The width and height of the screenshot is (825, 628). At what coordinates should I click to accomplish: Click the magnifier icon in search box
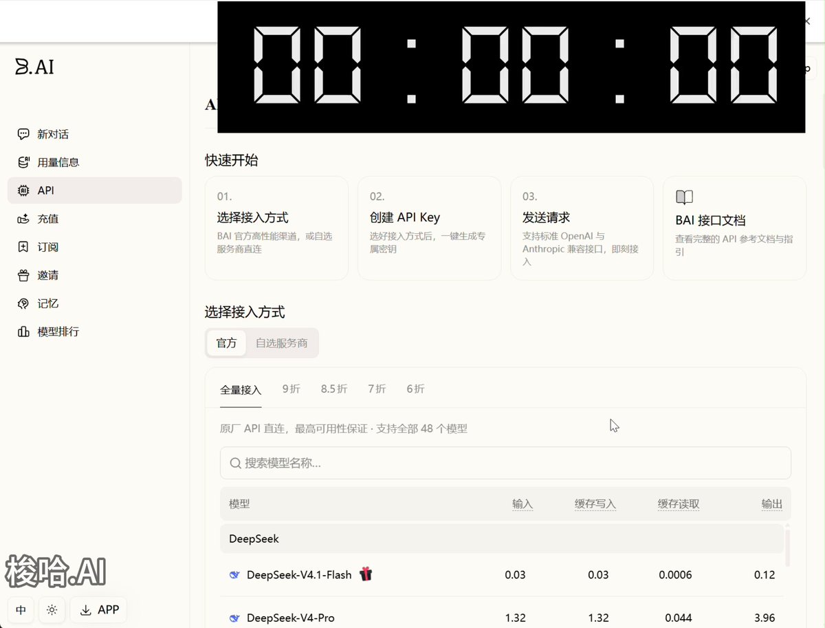coord(235,463)
